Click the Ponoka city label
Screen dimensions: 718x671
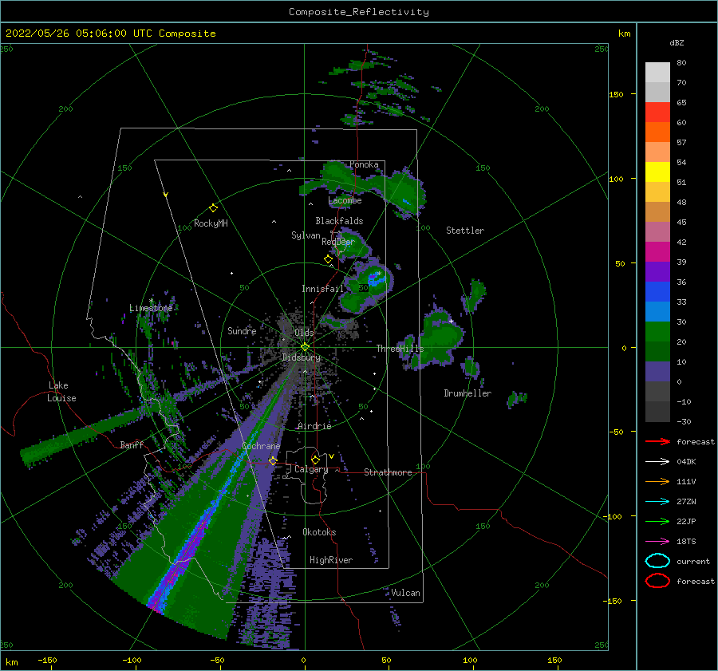364,164
